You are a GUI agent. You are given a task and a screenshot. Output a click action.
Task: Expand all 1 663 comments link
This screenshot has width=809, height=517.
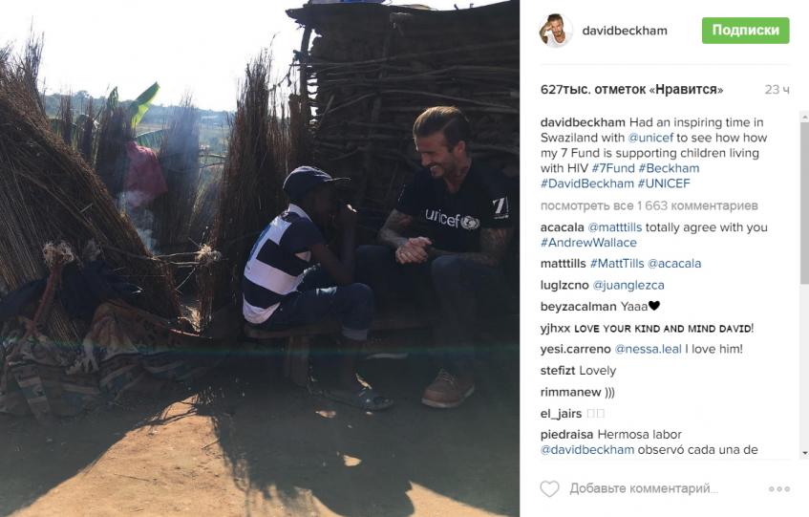[x=649, y=205]
